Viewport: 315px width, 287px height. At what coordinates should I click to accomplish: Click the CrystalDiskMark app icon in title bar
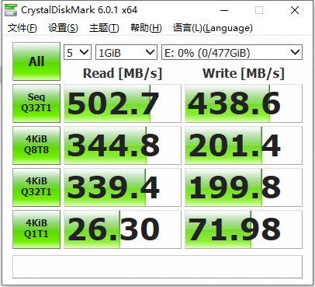(x=11, y=10)
